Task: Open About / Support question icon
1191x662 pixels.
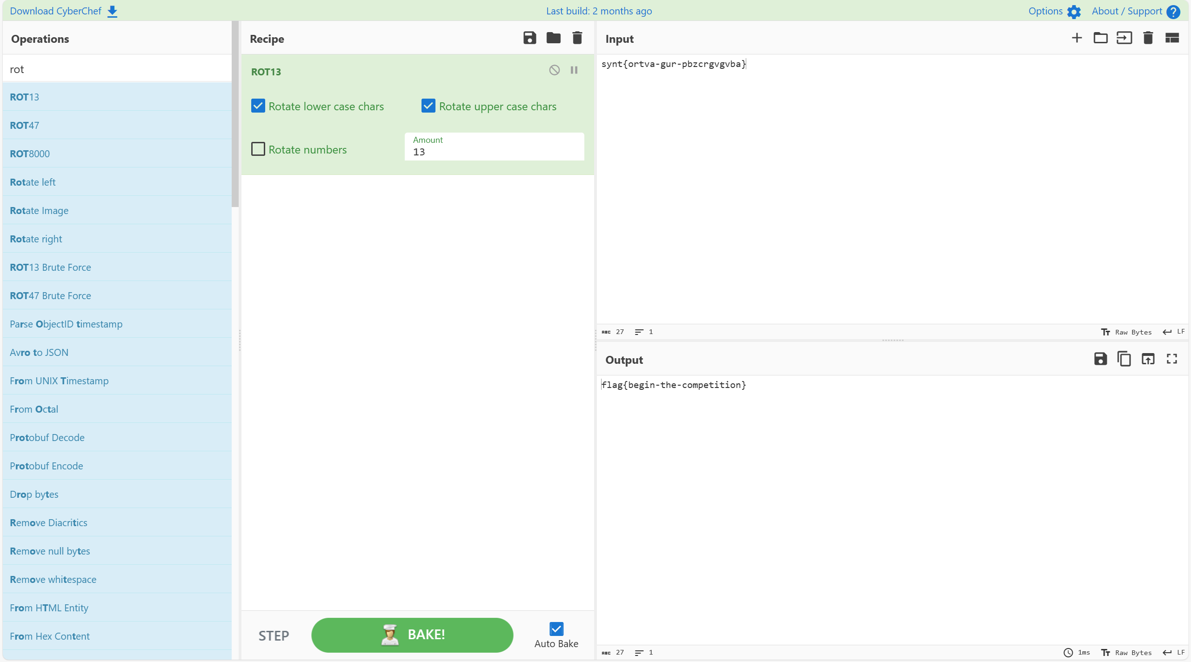Action: click(x=1173, y=12)
